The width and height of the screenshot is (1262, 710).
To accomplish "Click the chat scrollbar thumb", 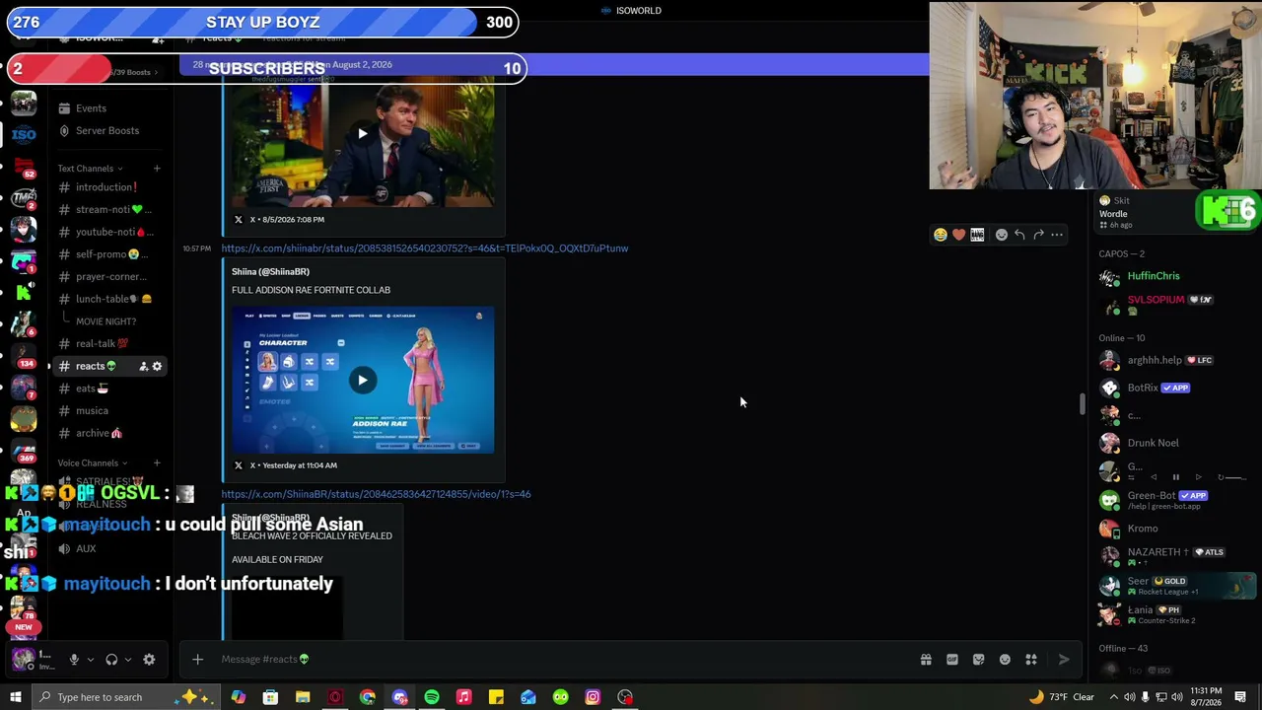I will 1082,404.
